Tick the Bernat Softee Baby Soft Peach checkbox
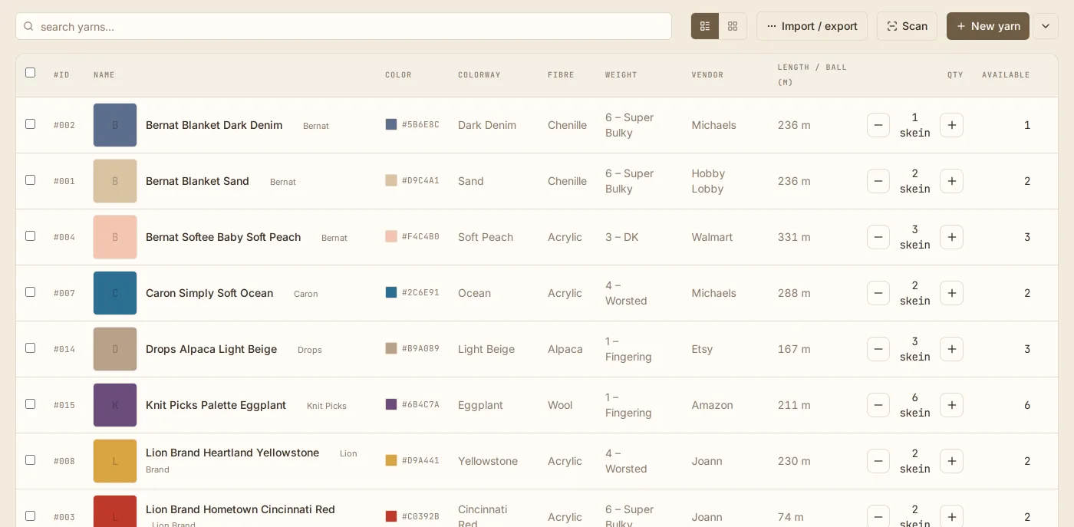 coord(30,236)
